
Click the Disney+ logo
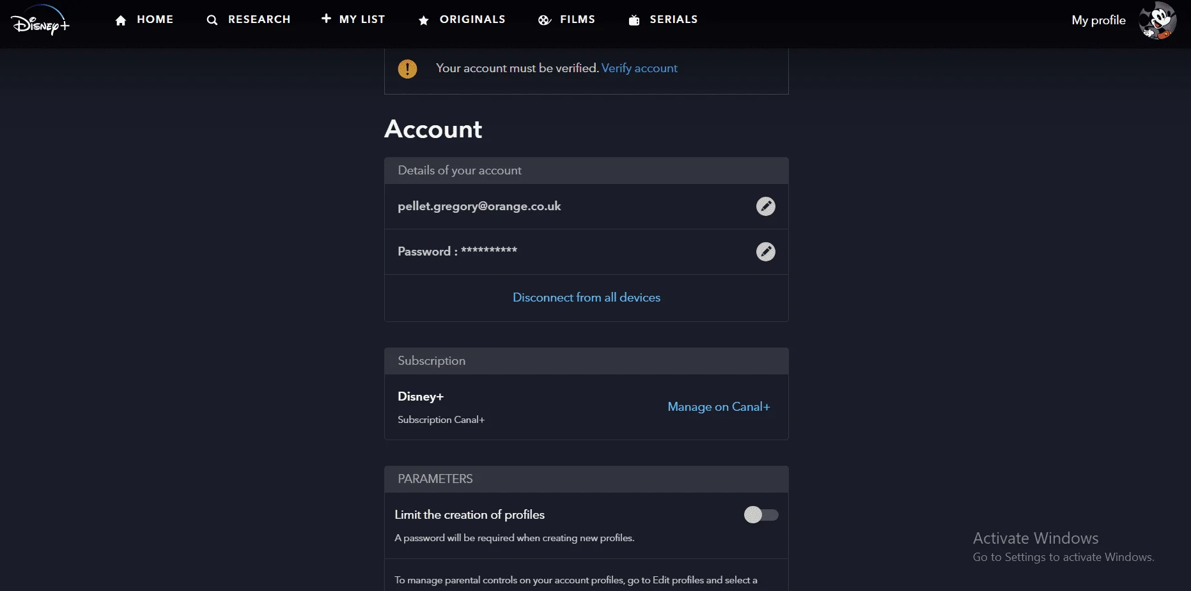[40, 20]
